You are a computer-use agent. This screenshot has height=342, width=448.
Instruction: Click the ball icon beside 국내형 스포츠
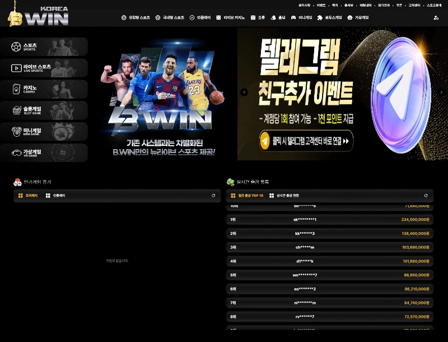[158, 18]
